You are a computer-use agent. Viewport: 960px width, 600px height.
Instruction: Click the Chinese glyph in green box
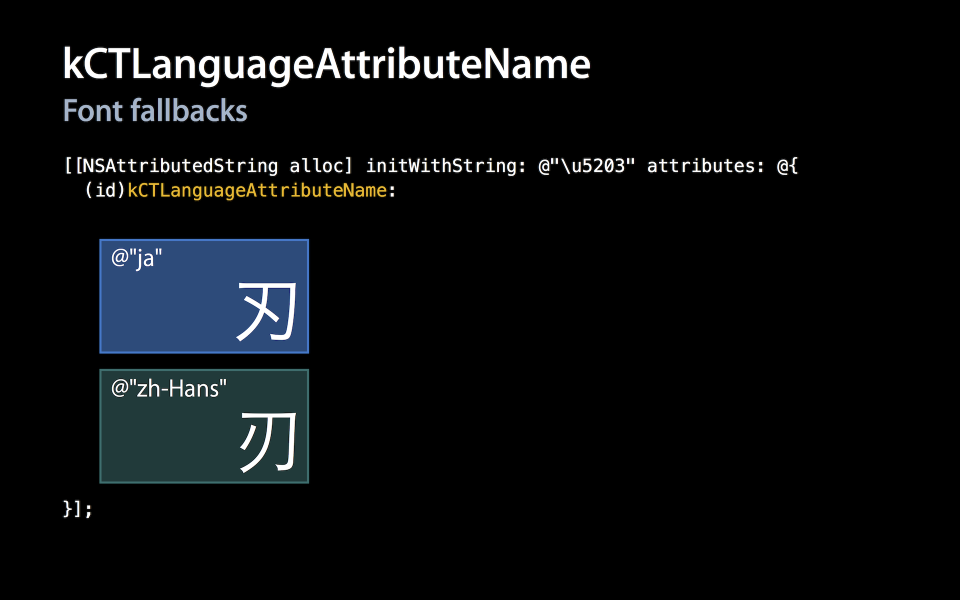coord(268,442)
